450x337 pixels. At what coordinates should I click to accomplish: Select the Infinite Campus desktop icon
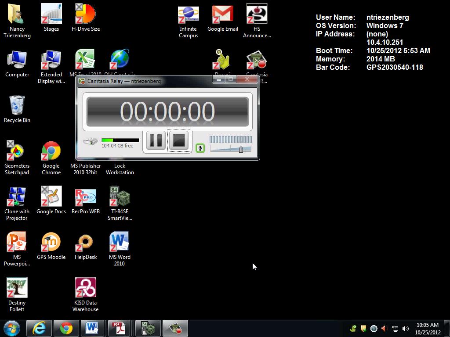pyautogui.click(x=188, y=22)
